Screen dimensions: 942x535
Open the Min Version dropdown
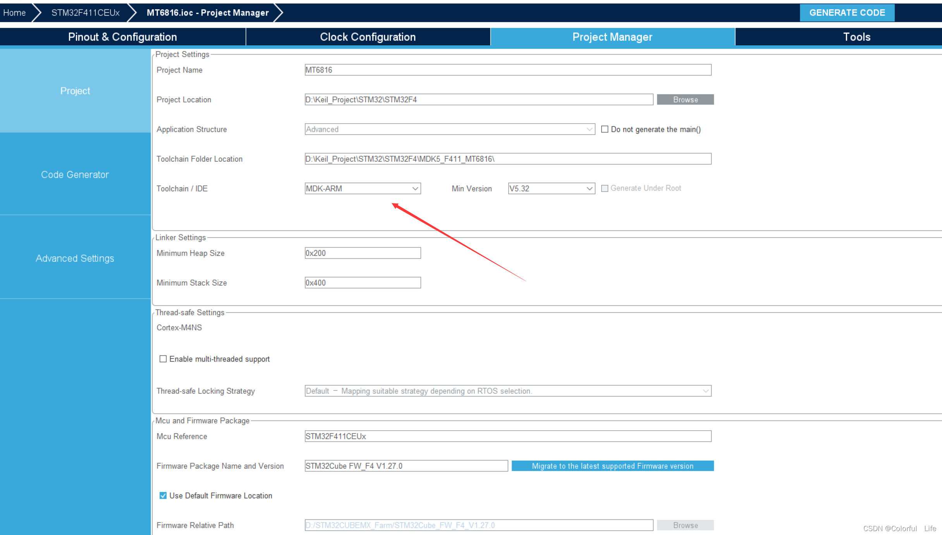pos(551,188)
